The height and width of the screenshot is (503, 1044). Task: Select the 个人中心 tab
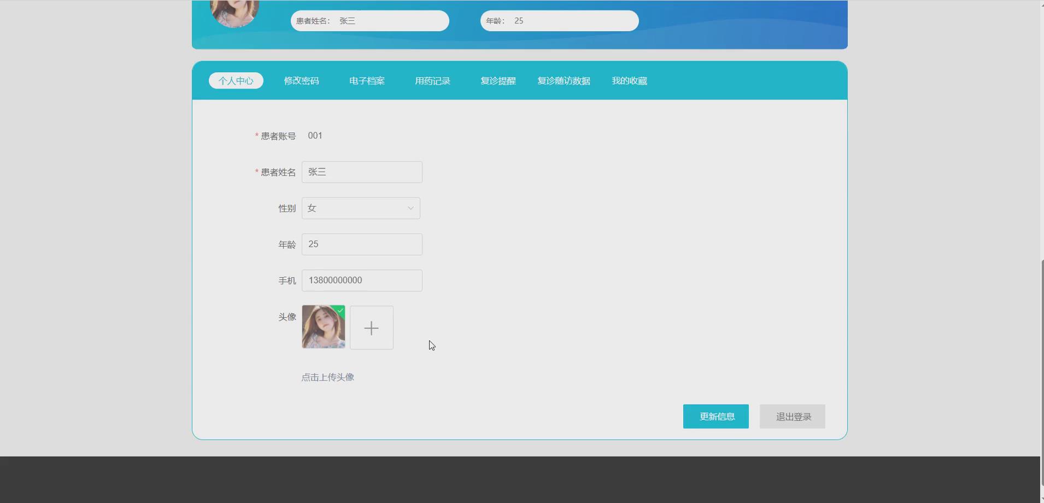236,80
